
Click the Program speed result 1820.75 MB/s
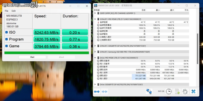pyautogui.click(x=47, y=39)
